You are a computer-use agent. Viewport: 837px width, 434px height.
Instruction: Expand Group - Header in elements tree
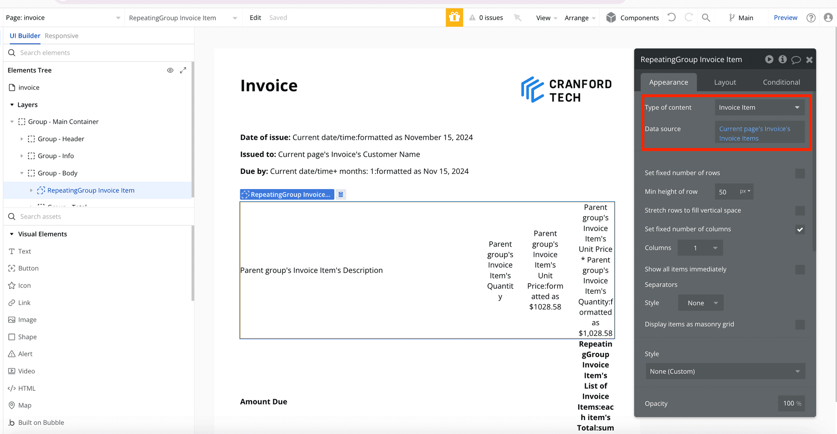tap(22, 139)
